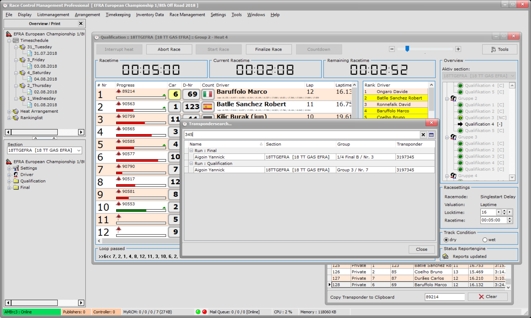
Task: Open the Section dropdown showing 18TTGEFRA
Action: click(x=79, y=150)
